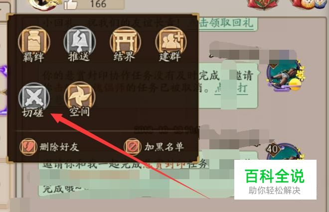Click the 166 likes counter
This screenshot has width=329, height=212.
tap(98, 4)
